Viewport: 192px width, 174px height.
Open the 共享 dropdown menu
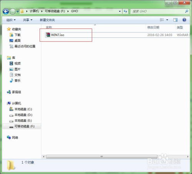(x=28, y=20)
